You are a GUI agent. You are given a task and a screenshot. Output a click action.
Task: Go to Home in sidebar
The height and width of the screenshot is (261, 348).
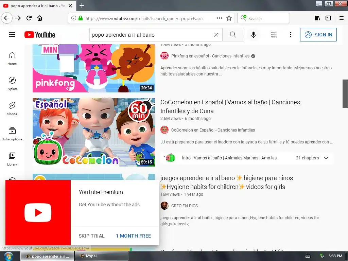click(x=12, y=58)
